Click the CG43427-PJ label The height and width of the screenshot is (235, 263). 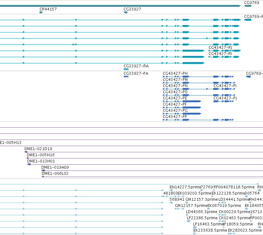tap(225, 98)
